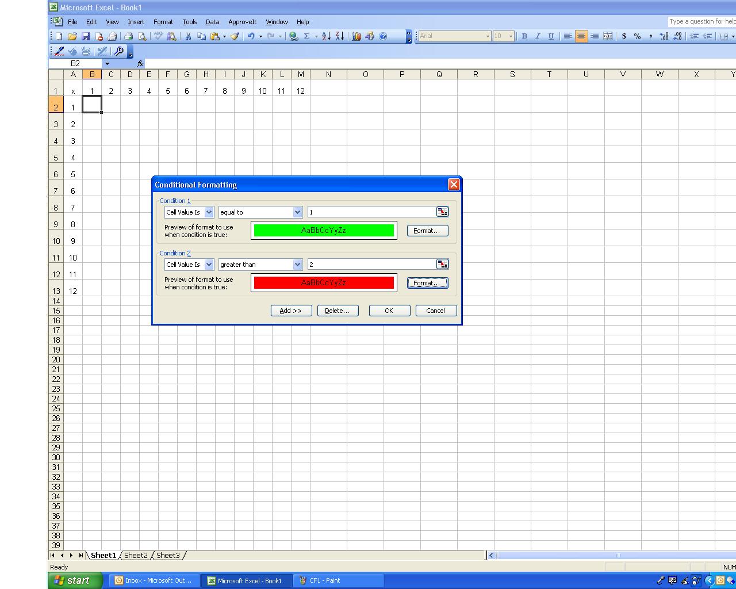This screenshot has width=736, height=589.
Task: Click Format... button for Condition 2
Action: pyautogui.click(x=427, y=283)
